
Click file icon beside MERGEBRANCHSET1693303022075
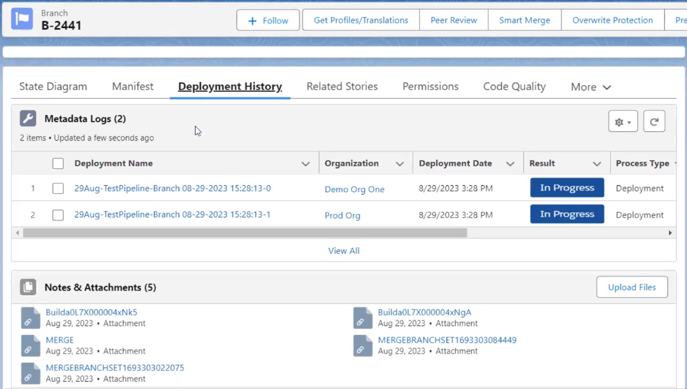coord(30,373)
